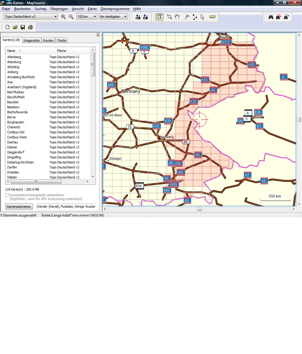Click the Find Places binoculars icon

(x=271, y=17)
